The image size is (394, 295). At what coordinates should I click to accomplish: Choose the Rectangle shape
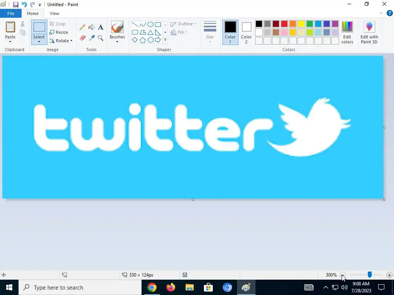(158, 24)
